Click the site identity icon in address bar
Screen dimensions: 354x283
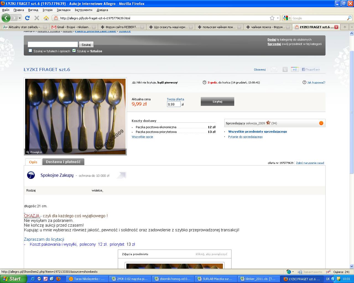tap(56, 18)
